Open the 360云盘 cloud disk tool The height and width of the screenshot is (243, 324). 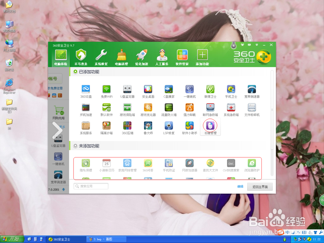pyautogui.click(x=86, y=92)
